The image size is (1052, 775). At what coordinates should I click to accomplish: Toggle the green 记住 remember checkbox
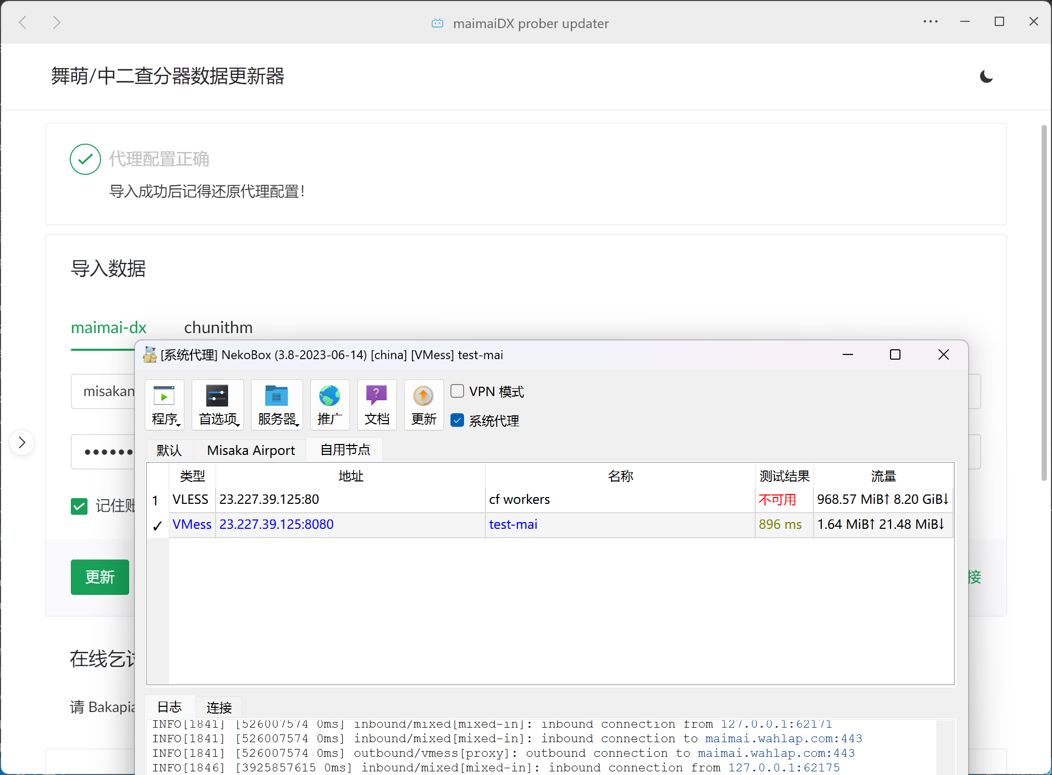(79, 506)
